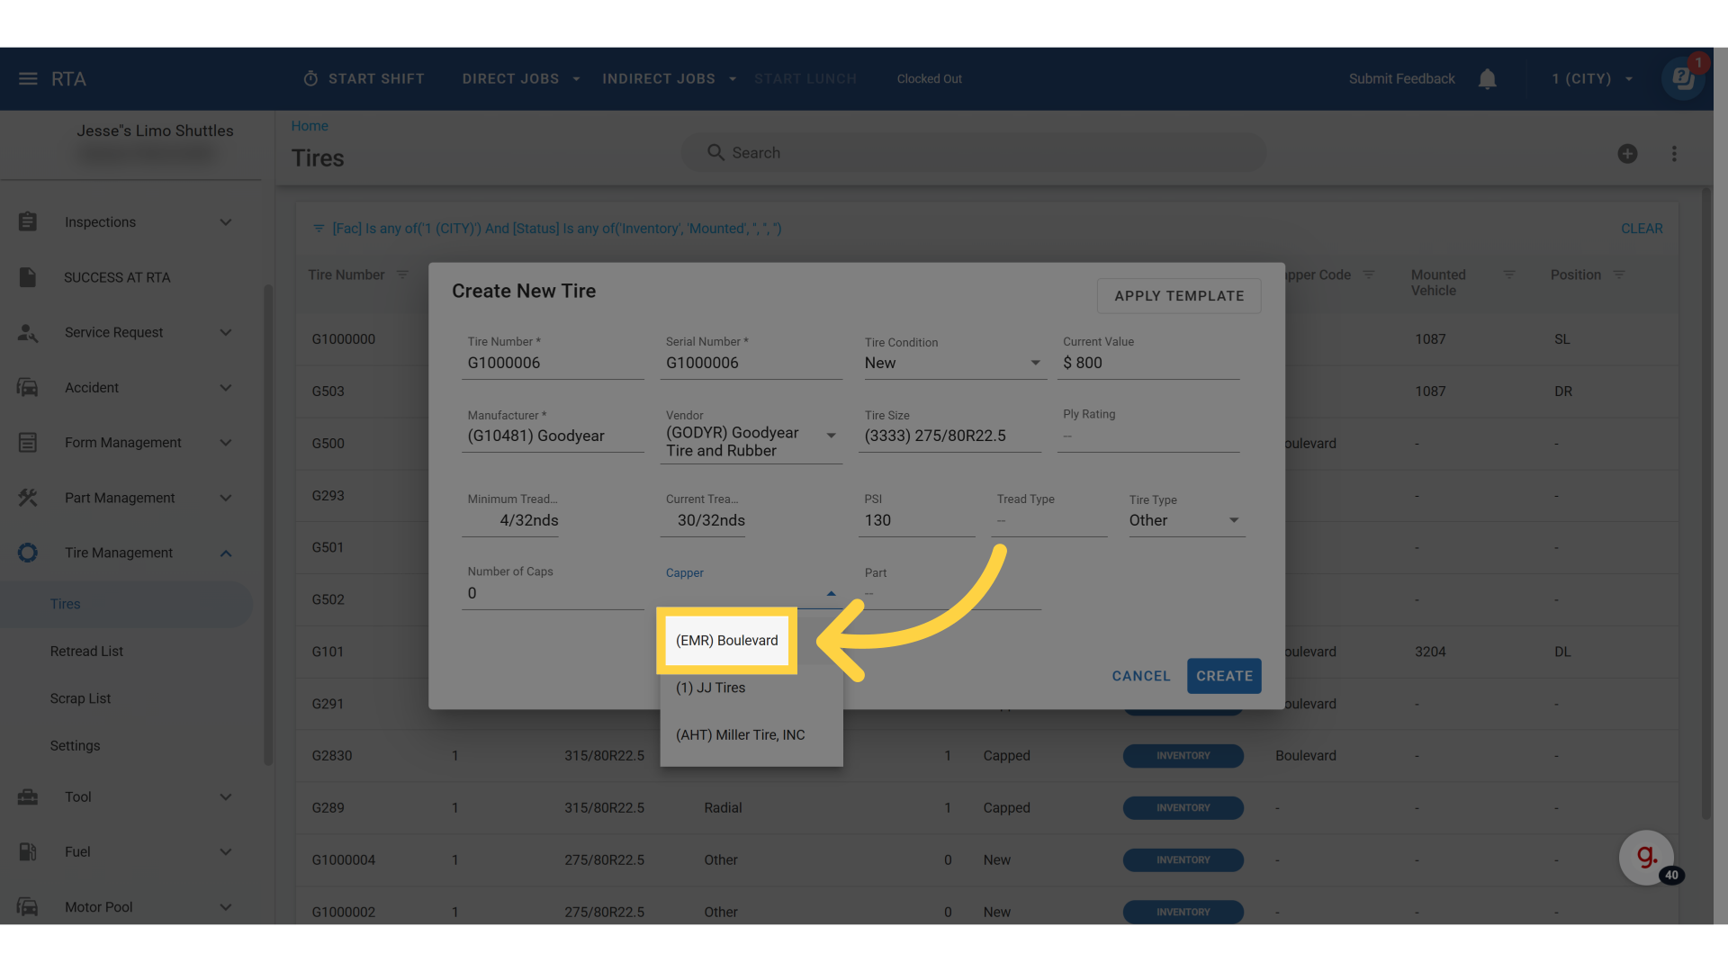Click the Start Shift timer icon
The width and height of the screenshot is (1728, 972).
[310, 79]
